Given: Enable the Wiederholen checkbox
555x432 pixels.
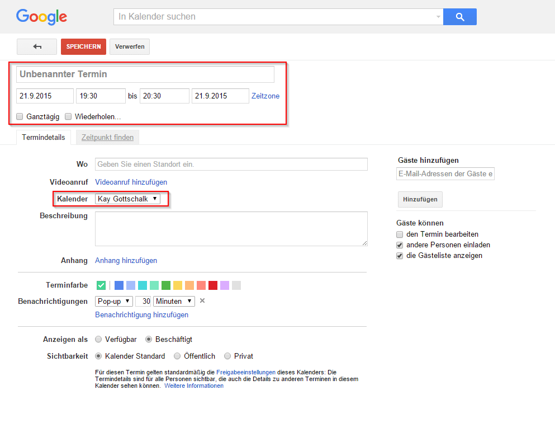Looking at the screenshot, I should point(68,116).
